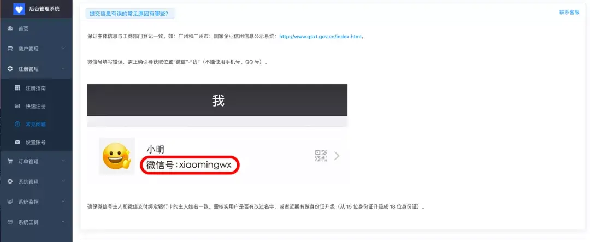Click the 系统工具 toolbox icon

pos(10,222)
